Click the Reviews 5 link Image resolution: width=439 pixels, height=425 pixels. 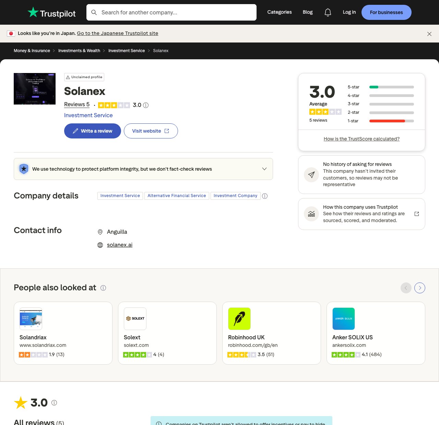tap(77, 105)
